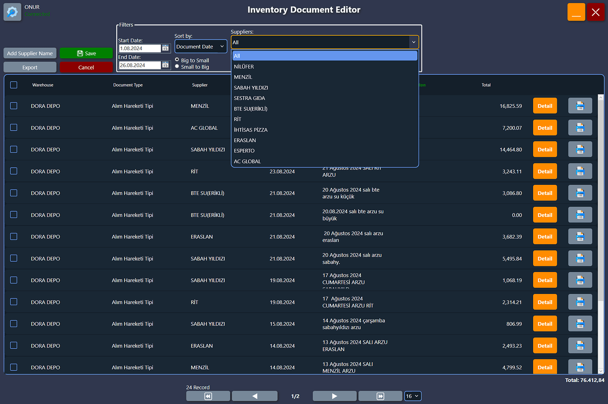The width and height of the screenshot is (608, 404).
Task: Go to the next page
Action: point(334,396)
